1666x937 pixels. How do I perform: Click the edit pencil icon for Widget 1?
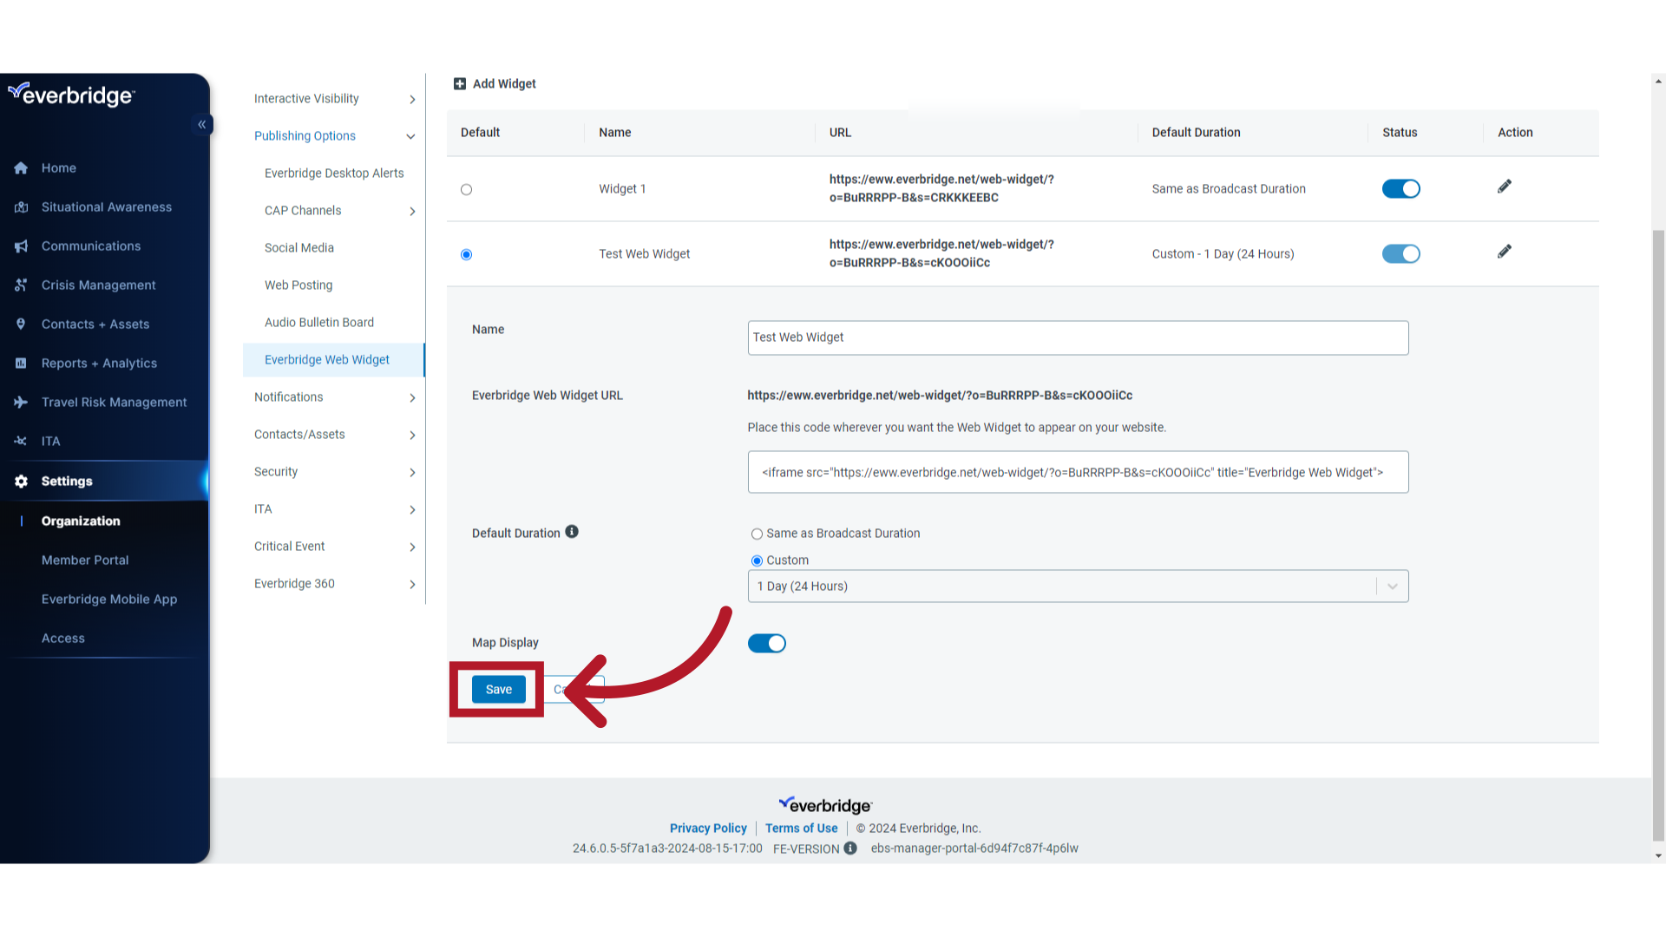[1505, 187]
